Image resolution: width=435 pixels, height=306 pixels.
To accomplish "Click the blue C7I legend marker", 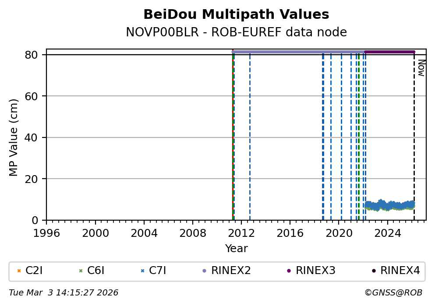I will pos(142,271).
